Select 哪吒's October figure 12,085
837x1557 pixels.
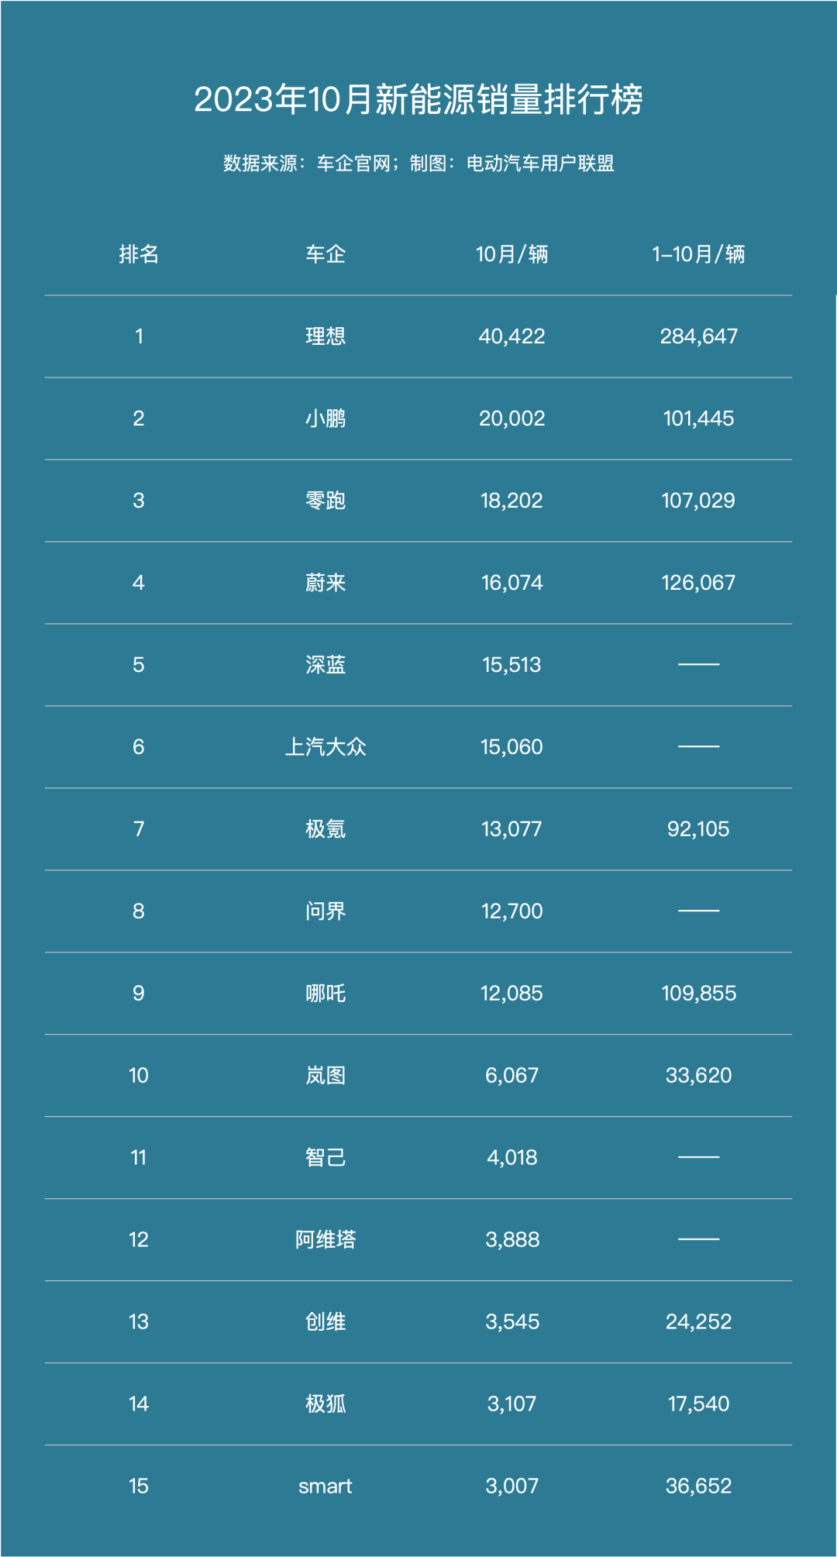coord(511,994)
